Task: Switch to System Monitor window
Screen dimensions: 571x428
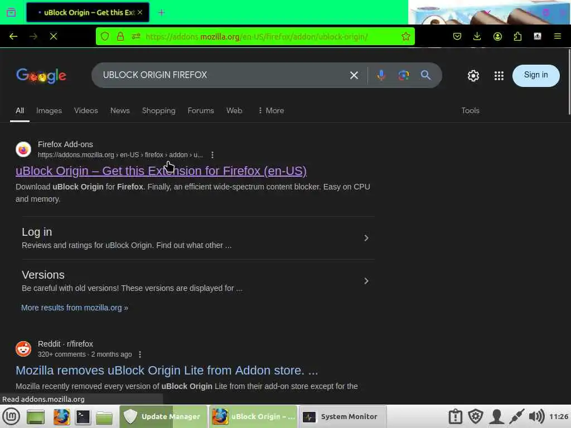Action: coord(343,416)
